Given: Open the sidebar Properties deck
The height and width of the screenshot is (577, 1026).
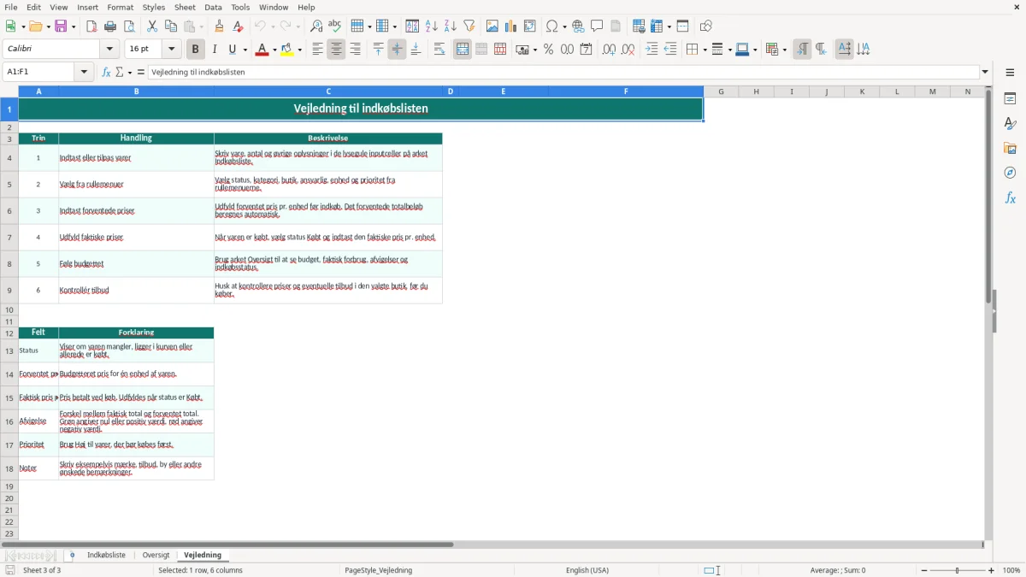Looking at the screenshot, I should [x=1010, y=99].
